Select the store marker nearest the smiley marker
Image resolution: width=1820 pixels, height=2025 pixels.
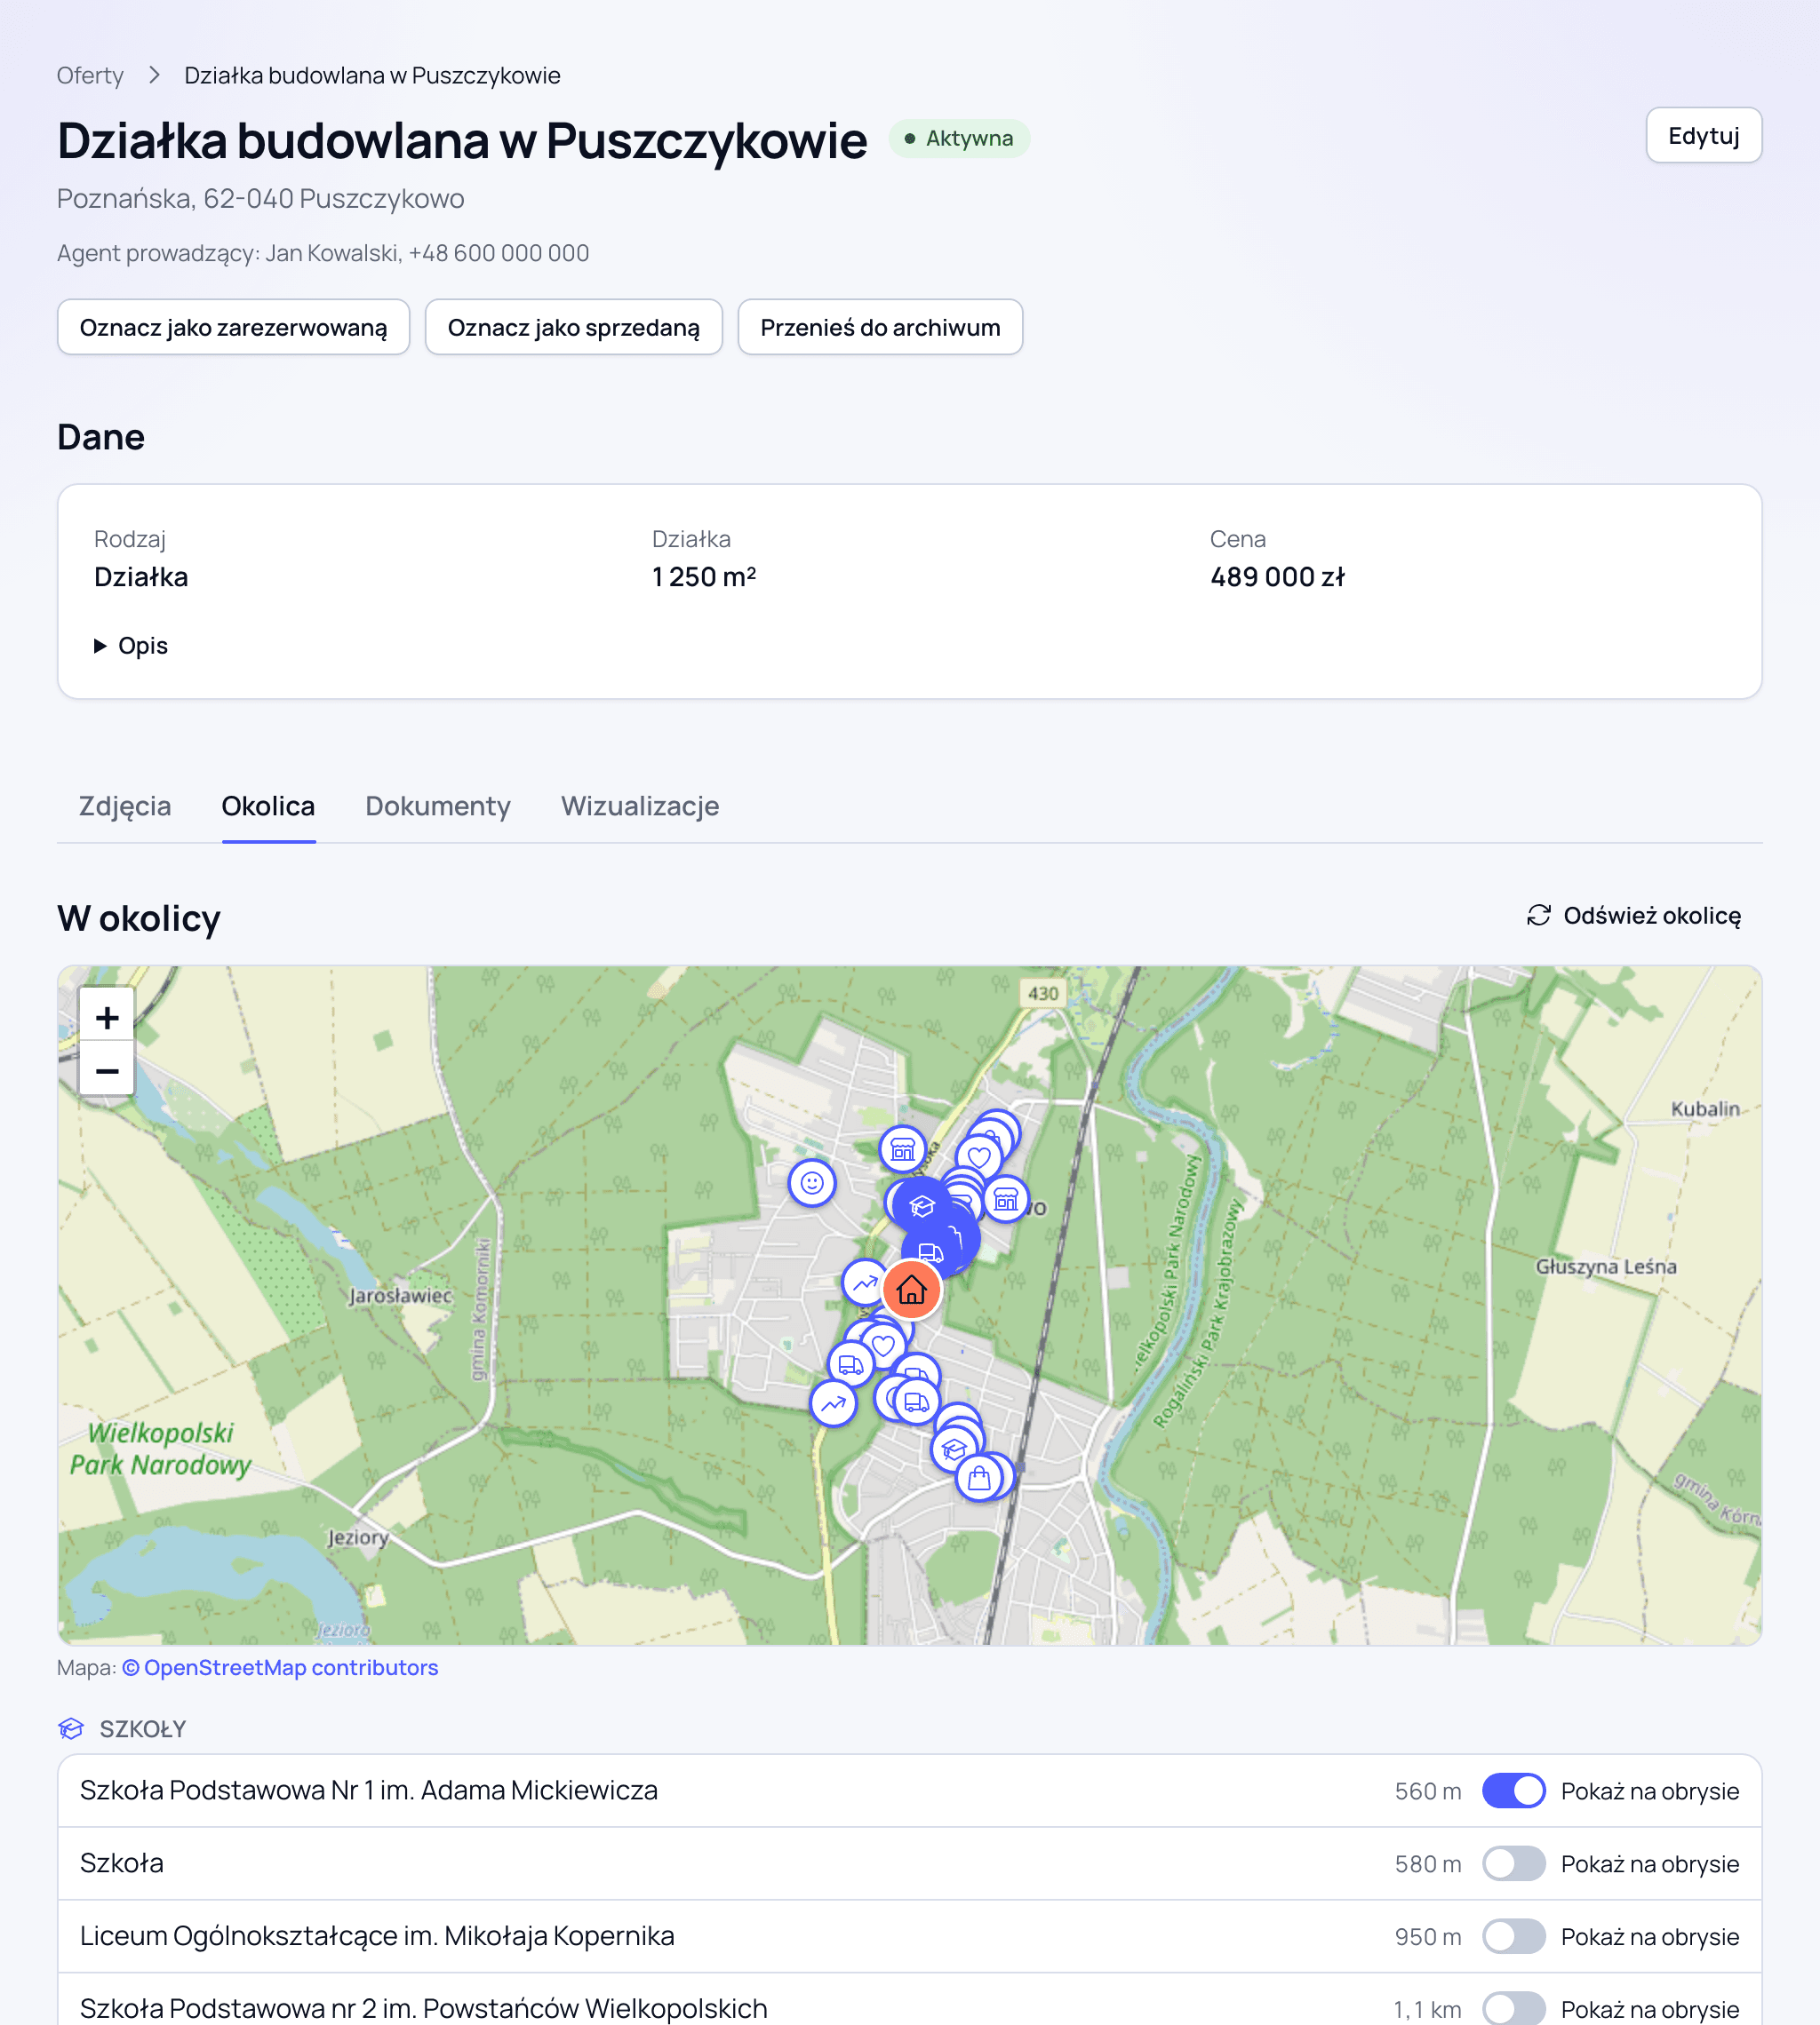tap(902, 1149)
